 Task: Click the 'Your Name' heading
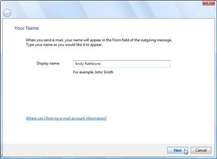point(27,28)
